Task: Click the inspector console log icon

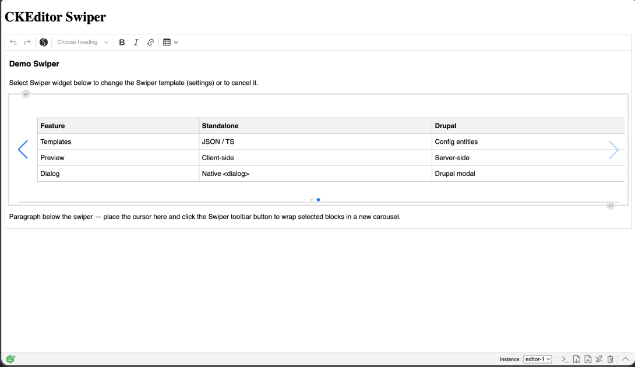Action: pos(565,359)
